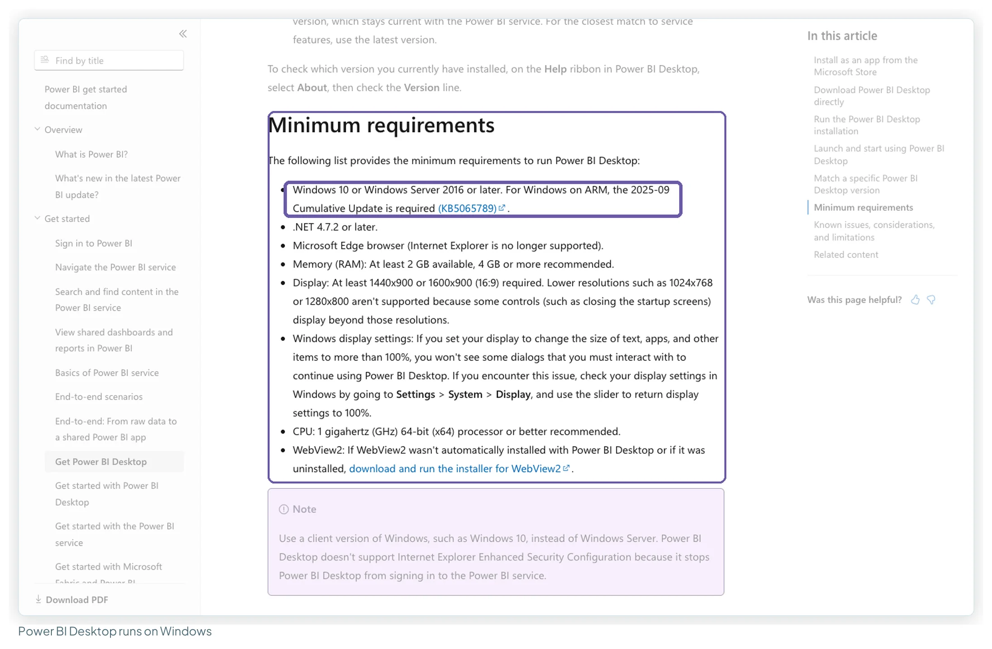Click the Minimum requirements heading
Screen dimensions: 992x649
[381, 125]
